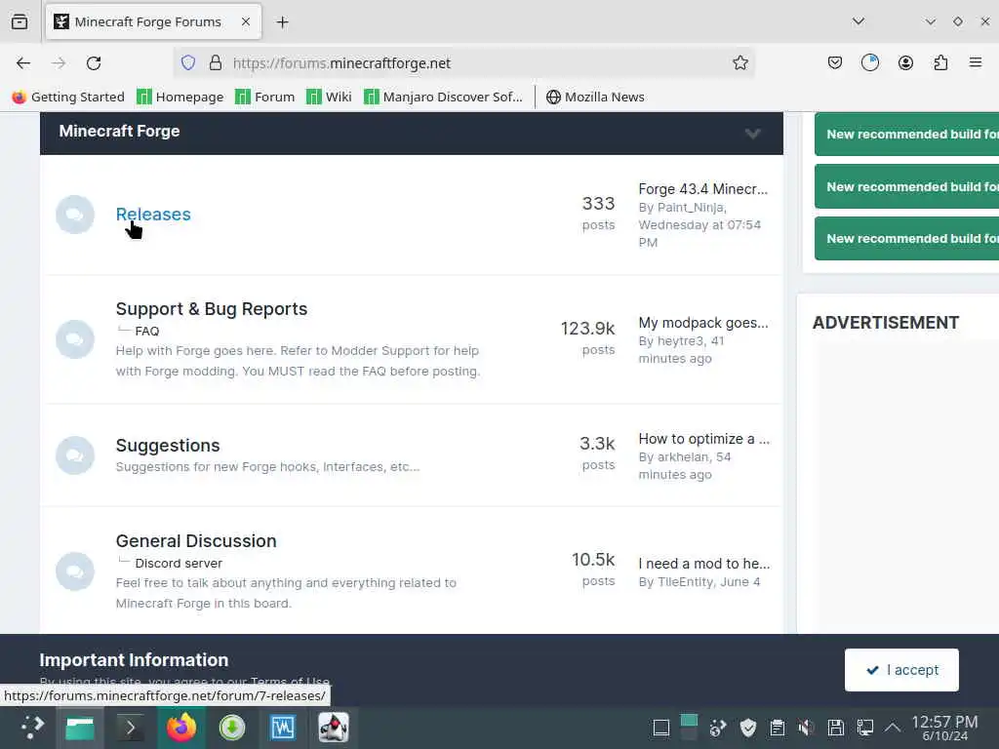The width and height of the screenshot is (999, 749).
Task: Open the Extensions puzzle icon
Action: coord(940,63)
